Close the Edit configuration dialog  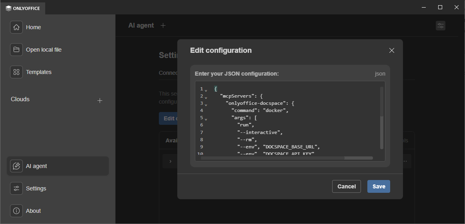pos(391,50)
